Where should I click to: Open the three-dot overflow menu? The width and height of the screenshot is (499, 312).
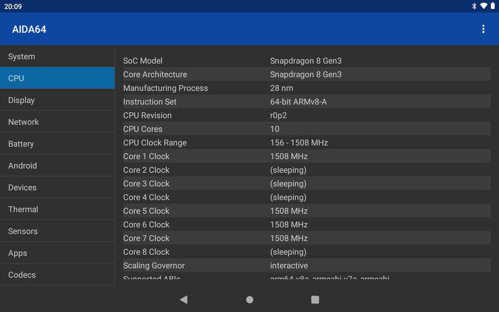(x=483, y=29)
